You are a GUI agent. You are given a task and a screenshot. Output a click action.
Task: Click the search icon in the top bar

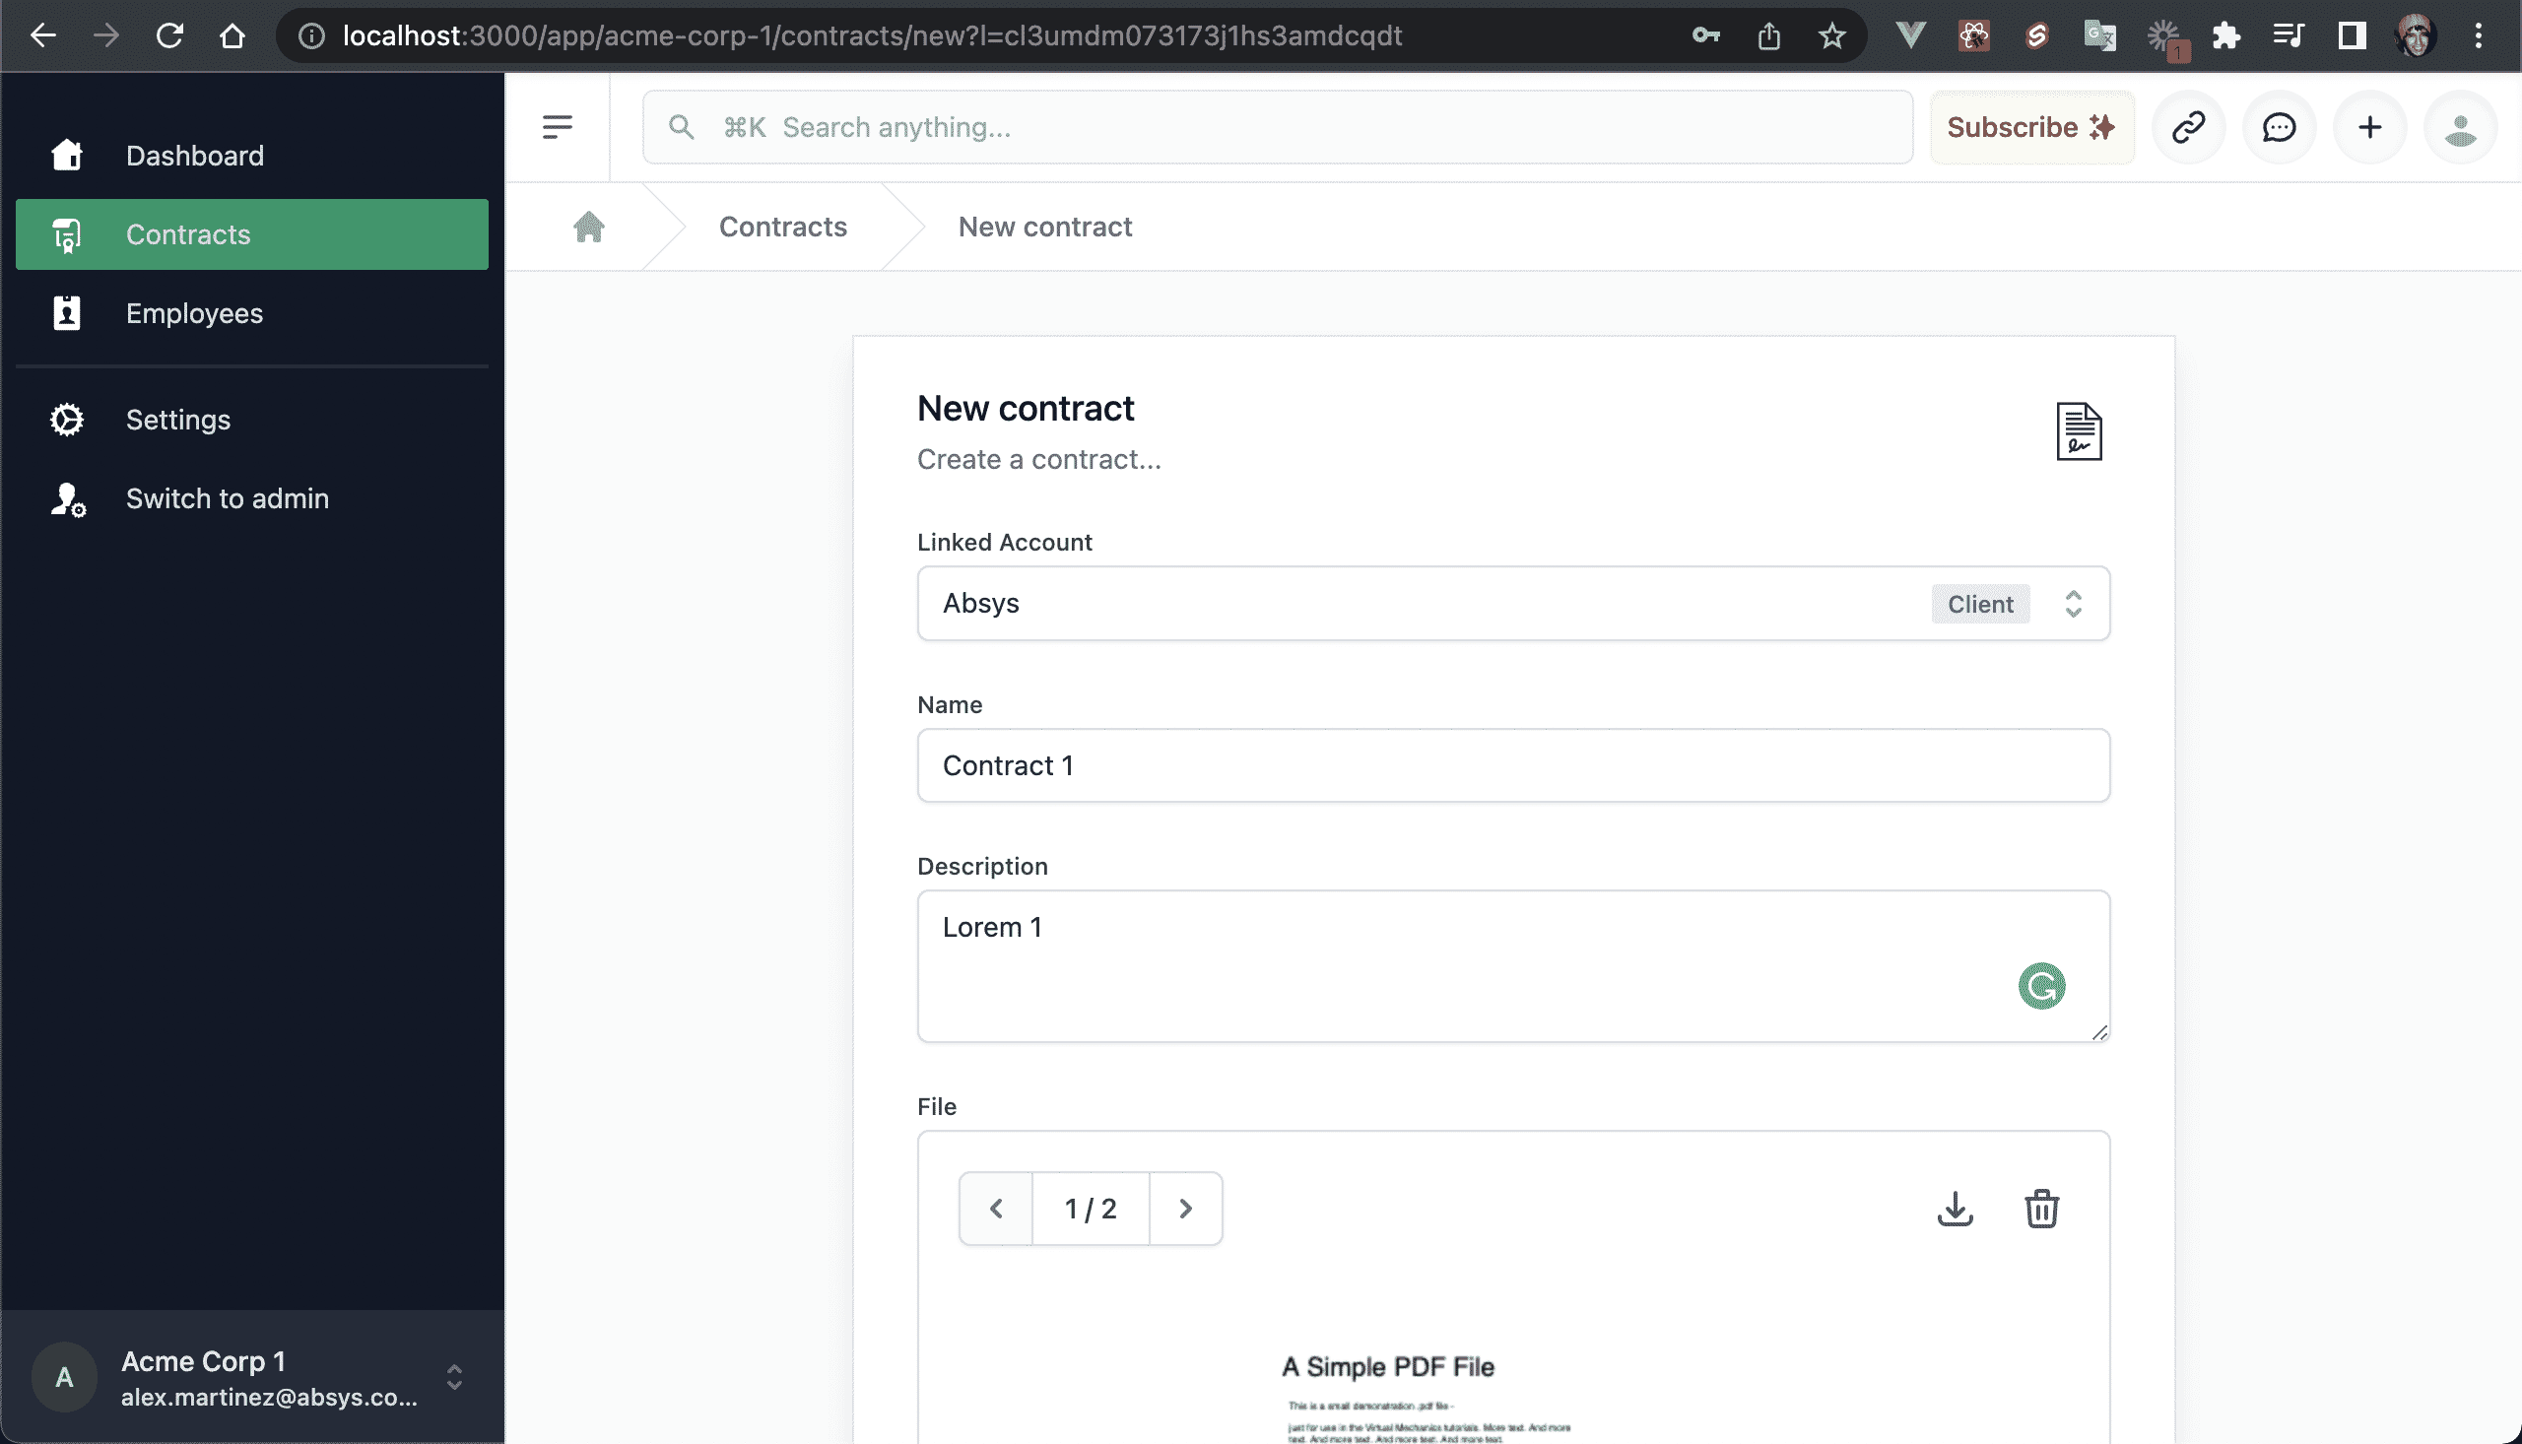[x=681, y=126]
